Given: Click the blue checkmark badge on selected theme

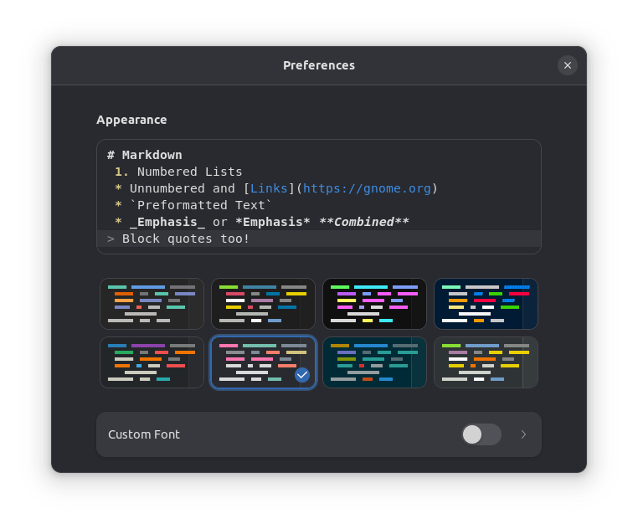Looking at the screenshot, I should pyautogui.click(x=302, y=375).
